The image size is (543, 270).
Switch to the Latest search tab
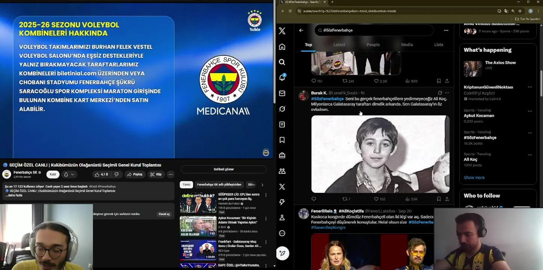click(339, 45)
